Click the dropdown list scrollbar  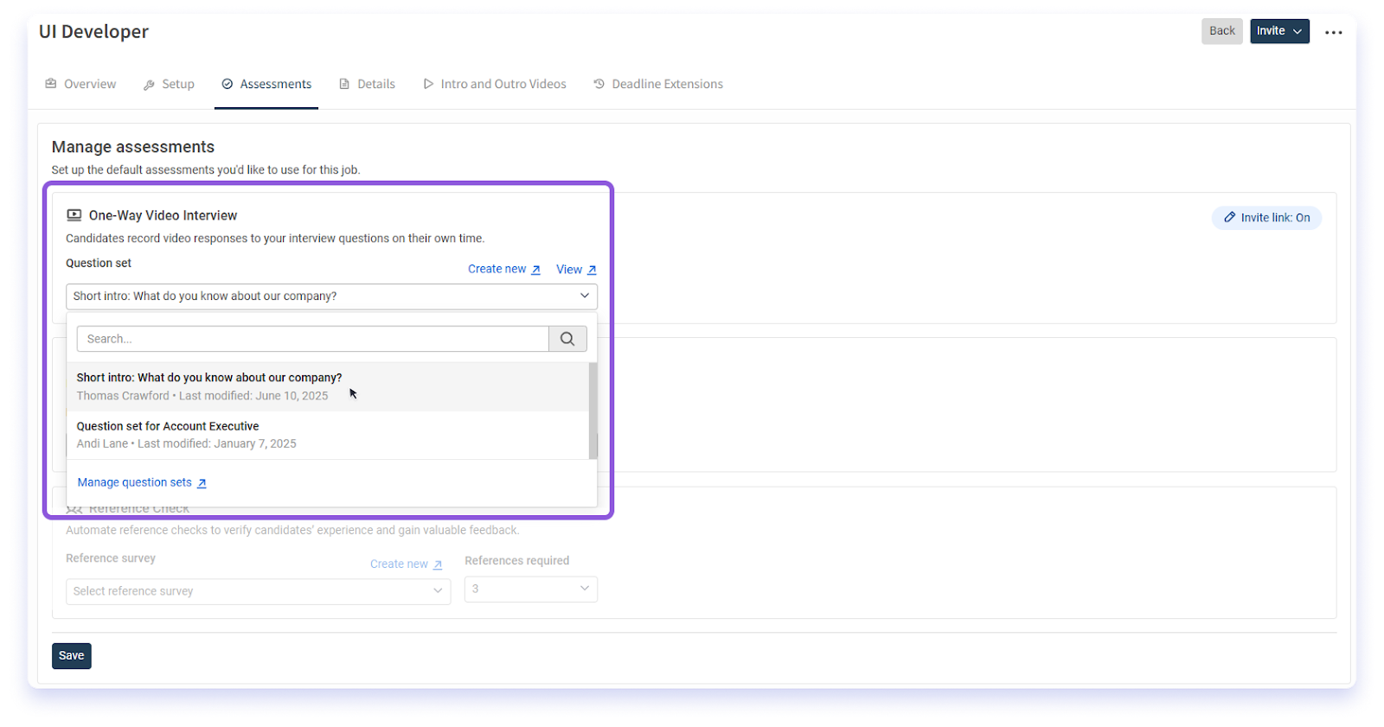pyautogui.click(x=593, y=411)
